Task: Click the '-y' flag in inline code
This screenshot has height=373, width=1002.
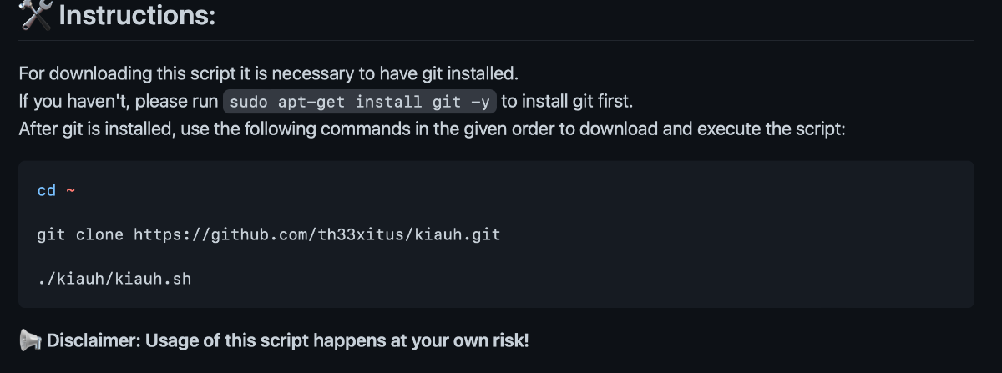Action: [480, 103]
